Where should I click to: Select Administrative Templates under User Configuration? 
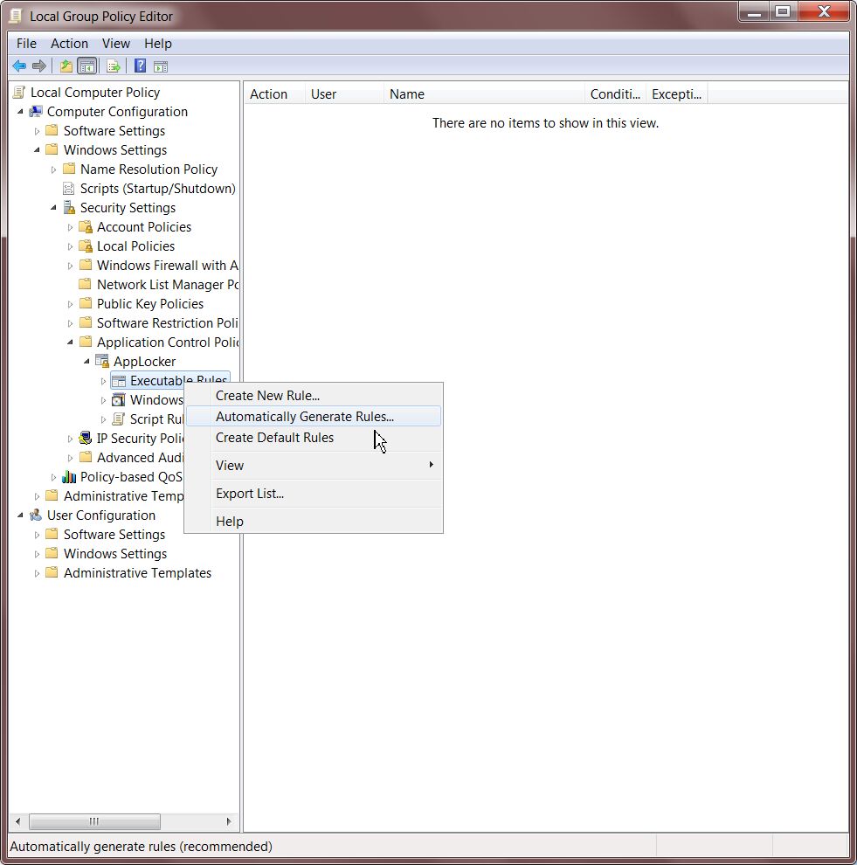point(137,573)
